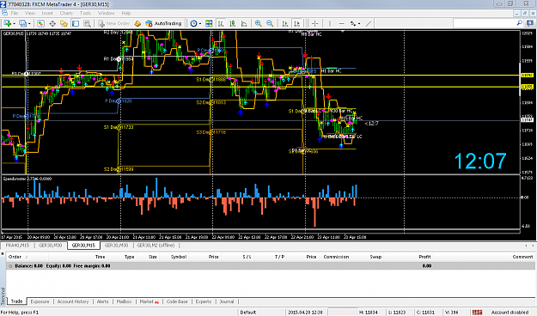
Task: Close the Terminal panel with X
Action: pos(3,253)
